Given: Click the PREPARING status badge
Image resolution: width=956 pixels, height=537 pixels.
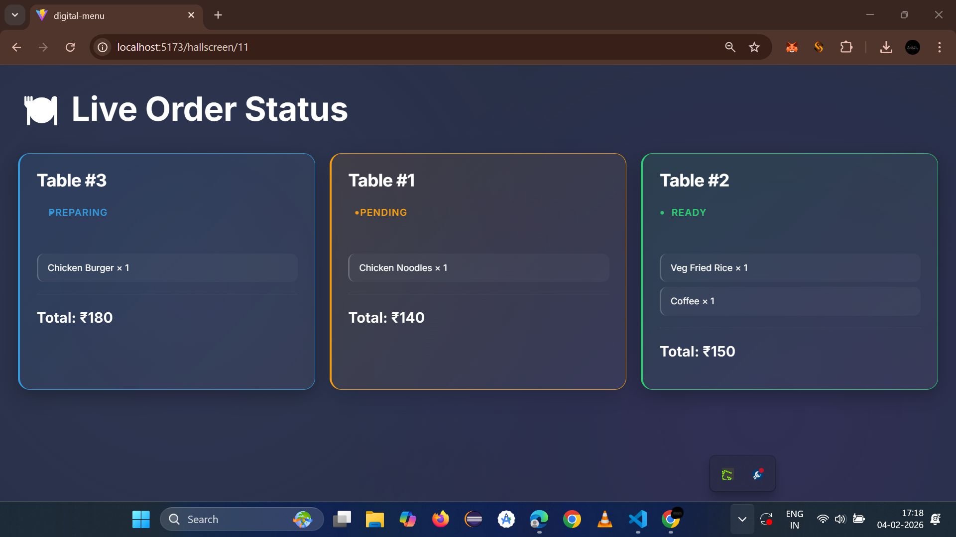Looking at the screenshot, I should 78,212.
